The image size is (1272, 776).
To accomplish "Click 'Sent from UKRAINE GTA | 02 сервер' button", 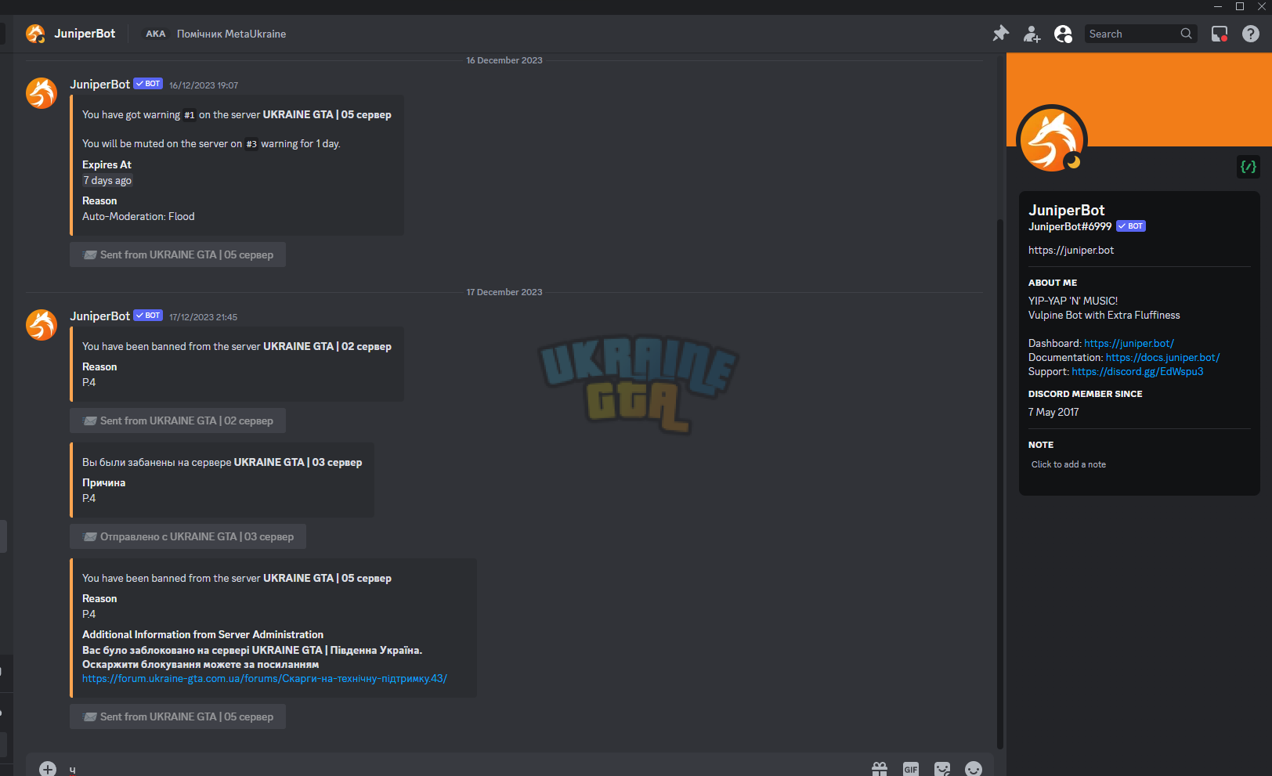I will pos(178,420).
